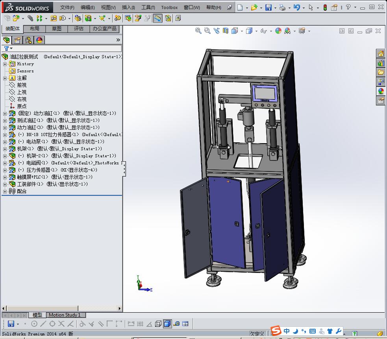Click the Mate paperclip icon

tap(30, 18)
